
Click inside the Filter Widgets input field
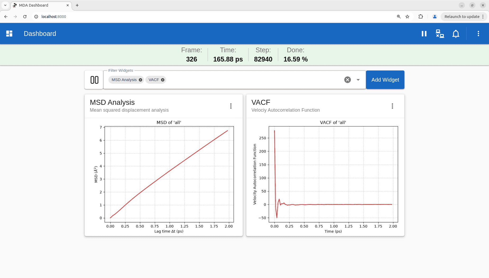click(254, 80)
